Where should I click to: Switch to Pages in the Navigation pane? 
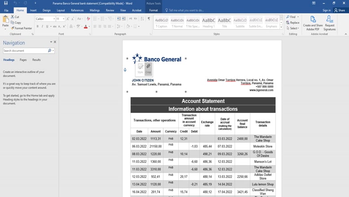(x=23, y=60)
